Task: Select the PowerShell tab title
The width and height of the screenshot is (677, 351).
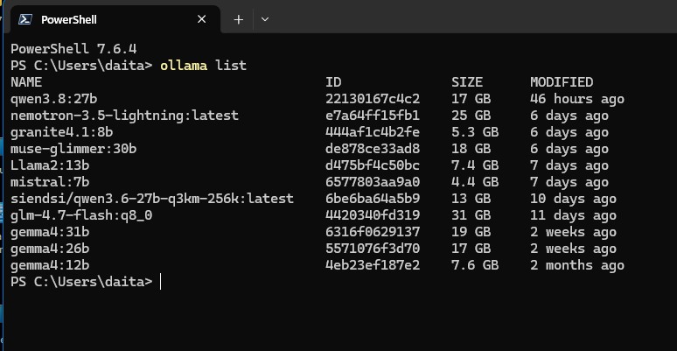Action: pos(69,20)
